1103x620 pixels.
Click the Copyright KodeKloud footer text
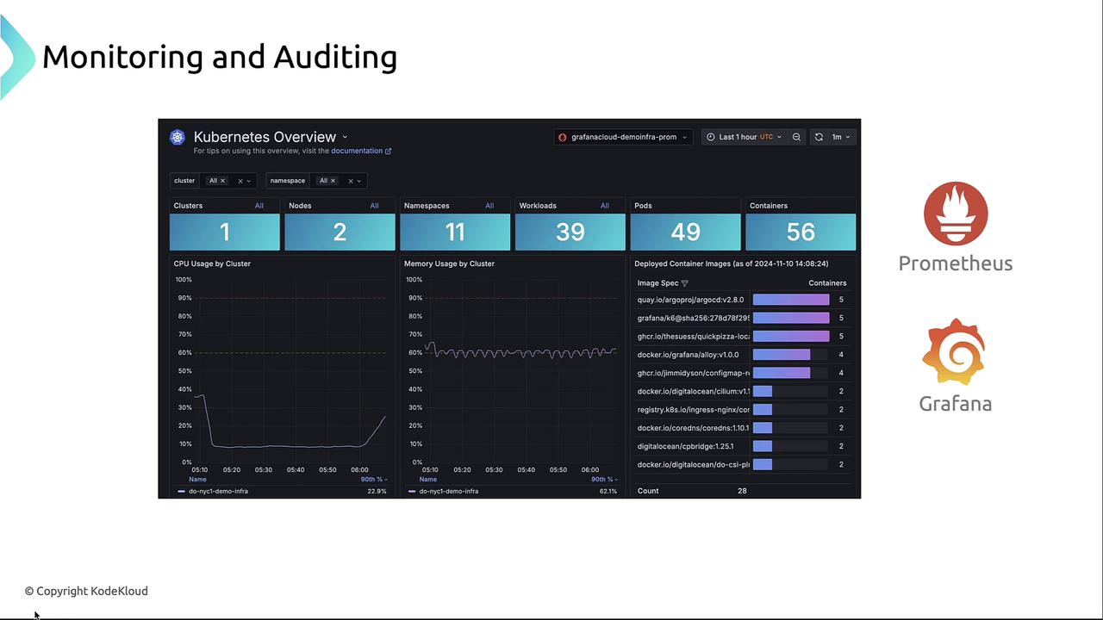(86, 591)
